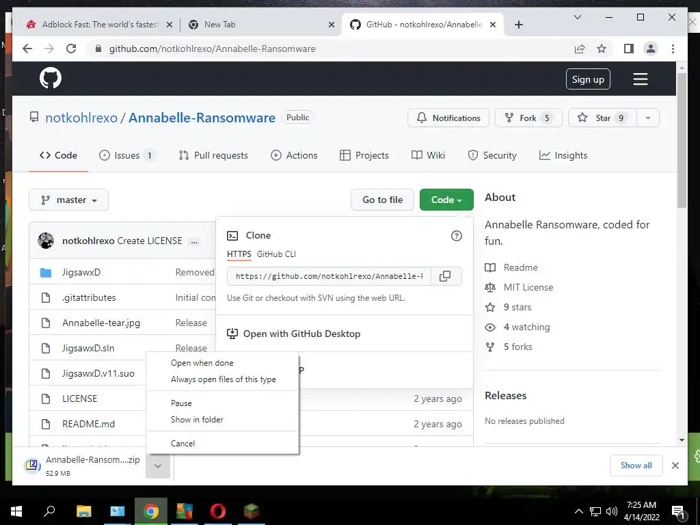
Task: Click the notkohlrexo commit avatar
Action: (x=46, y=241)
